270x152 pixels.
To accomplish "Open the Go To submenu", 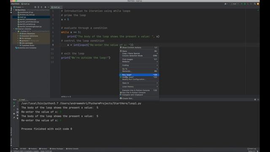I will [x=139, y=69].
